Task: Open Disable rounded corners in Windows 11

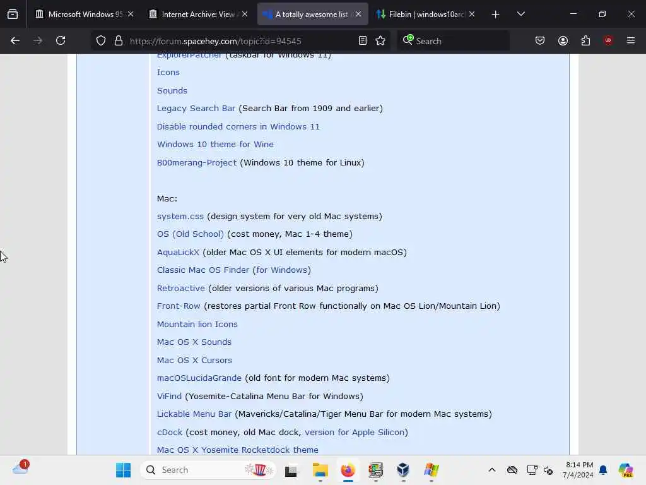Action: click(238, 126)
